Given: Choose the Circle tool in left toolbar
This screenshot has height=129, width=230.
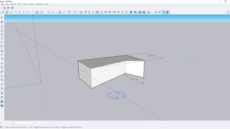Looking at the screenshot, I should [x=2, y=38].
